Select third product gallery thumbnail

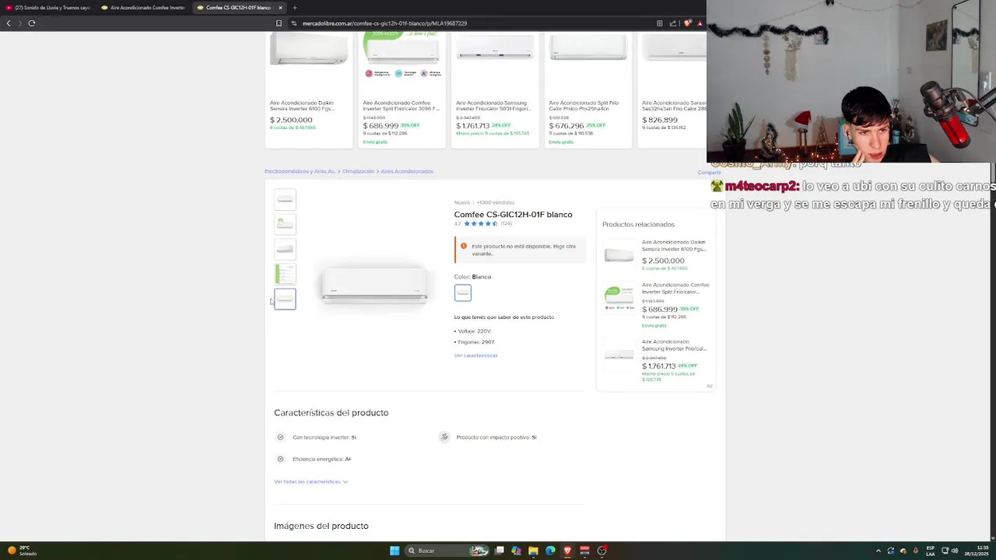(x=285, y=249)
